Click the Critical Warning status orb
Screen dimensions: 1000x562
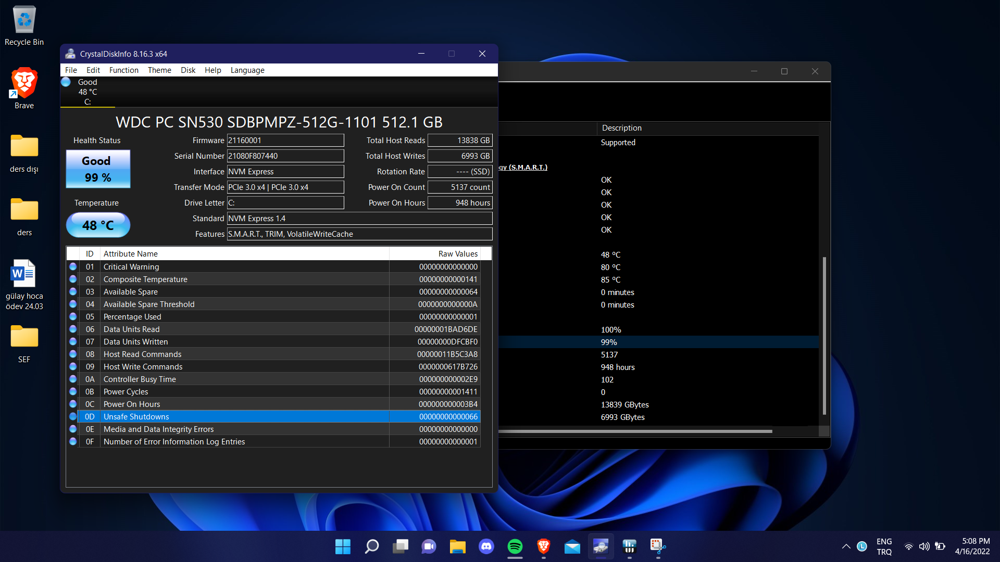point(73,267)
